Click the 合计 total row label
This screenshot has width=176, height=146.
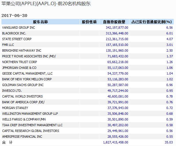point(7,142)
